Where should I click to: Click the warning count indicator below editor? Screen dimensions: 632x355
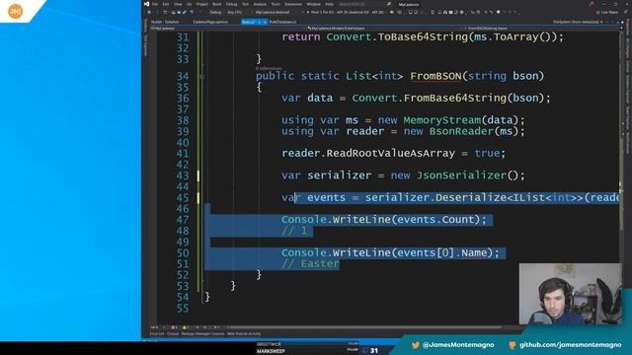tap(186, 327)
